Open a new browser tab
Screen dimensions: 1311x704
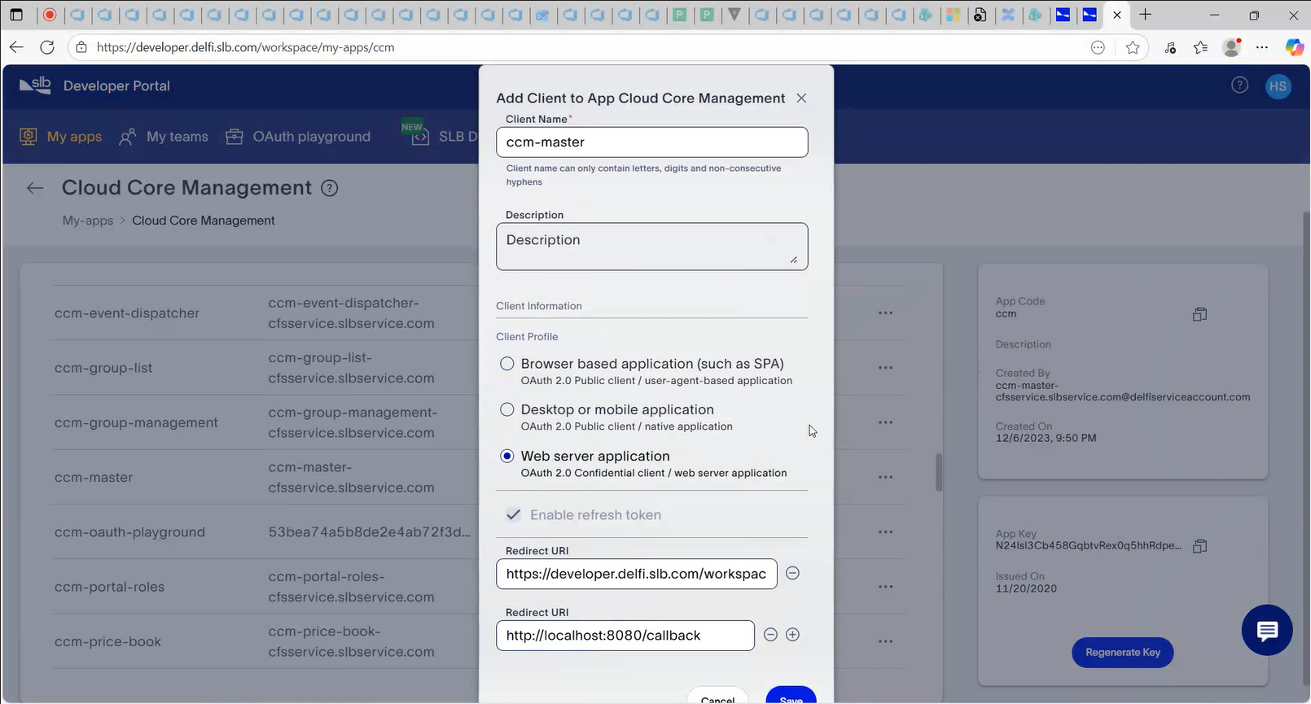(x=1145, y=15)
